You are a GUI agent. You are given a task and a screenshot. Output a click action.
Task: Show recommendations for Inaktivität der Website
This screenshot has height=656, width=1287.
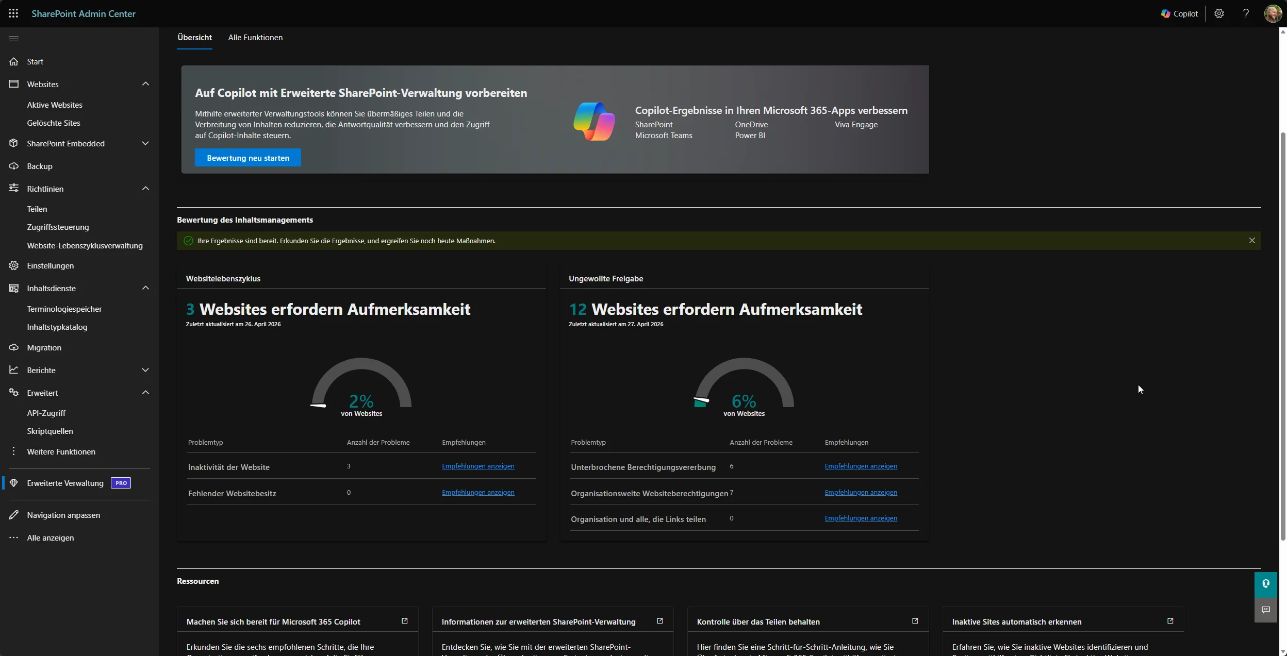[x=478, y=466]
